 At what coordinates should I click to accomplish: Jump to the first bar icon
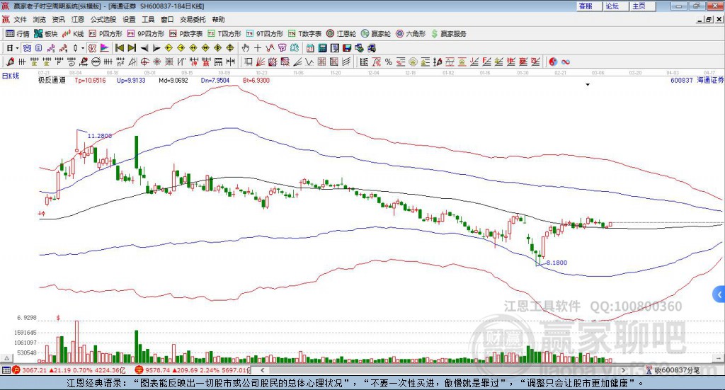tap(120, 47)
